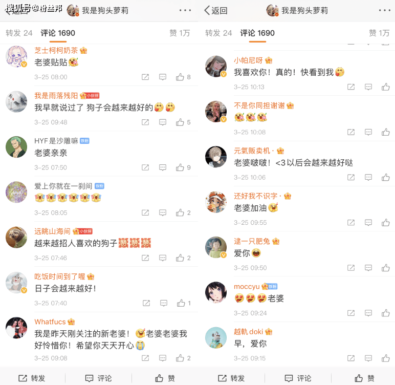Open username link 吃饭时间到了喔
The image size is (395, 385).
click(x=60, y=276)
